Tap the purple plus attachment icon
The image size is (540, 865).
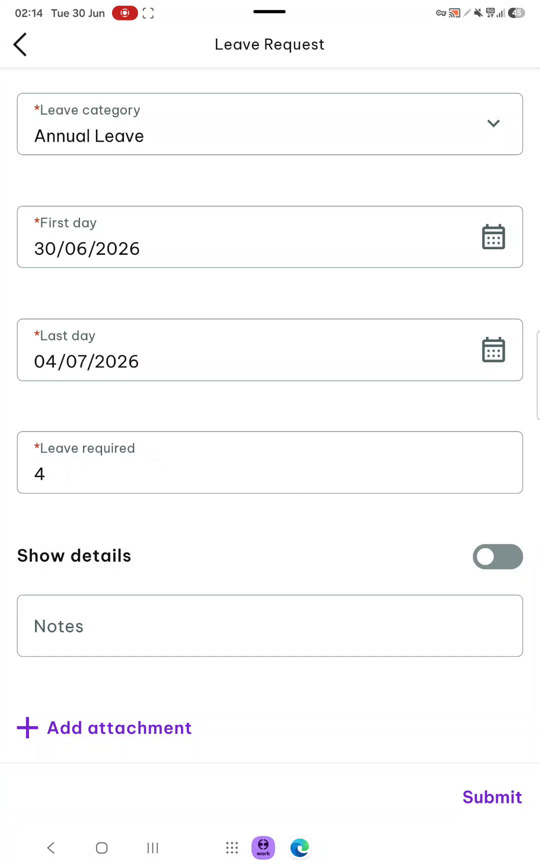(x=27, y=728)
